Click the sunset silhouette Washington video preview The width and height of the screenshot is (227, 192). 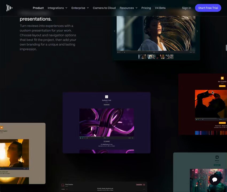tap(14, 154)
